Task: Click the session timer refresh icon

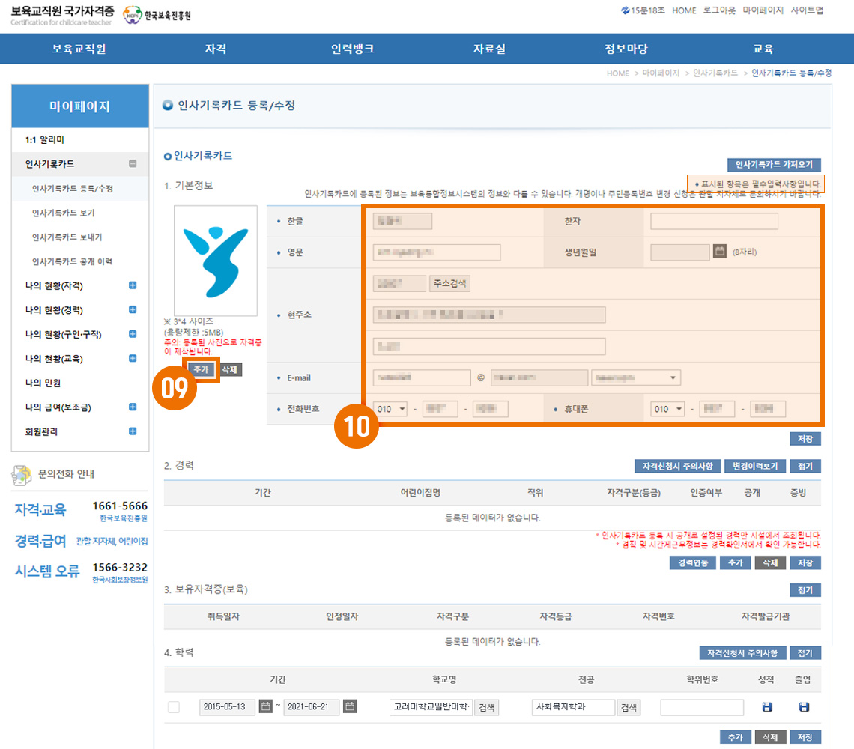Action: 626,10
